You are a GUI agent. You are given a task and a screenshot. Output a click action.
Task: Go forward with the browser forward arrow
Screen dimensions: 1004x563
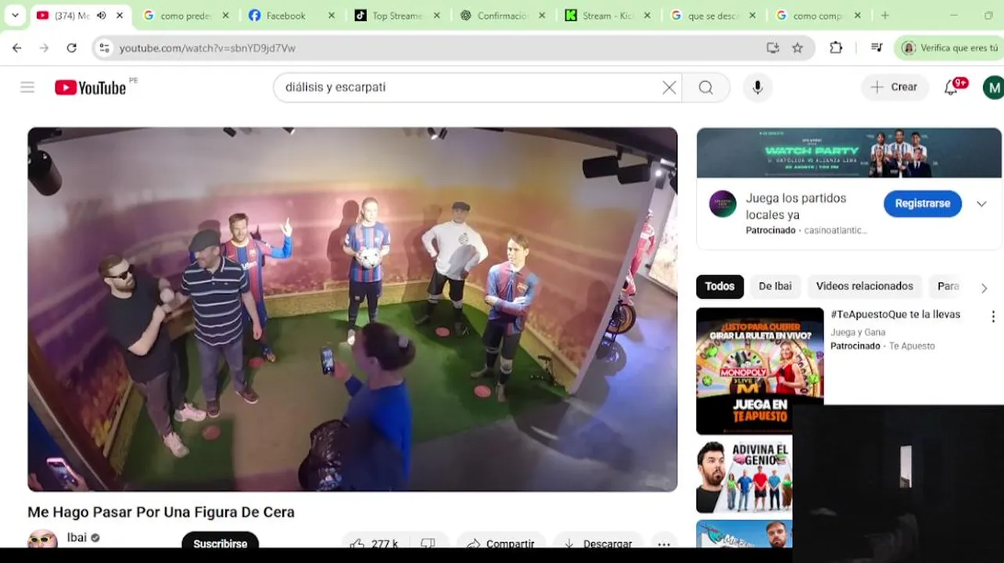pyautogui.click(x=44, y=48)
